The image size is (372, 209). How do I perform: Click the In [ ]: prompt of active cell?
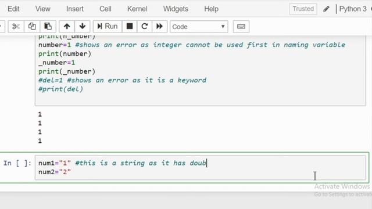click(x=17, y=163)
